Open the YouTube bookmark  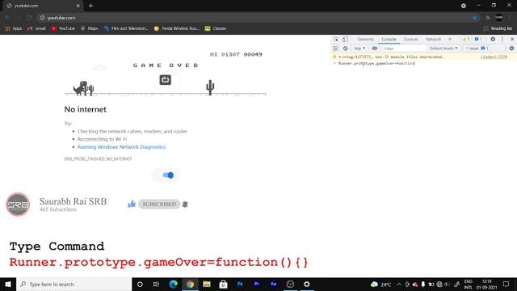click(x=63, y=28)
